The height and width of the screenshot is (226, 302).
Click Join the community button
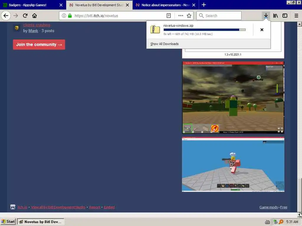[x=39, y=45]
